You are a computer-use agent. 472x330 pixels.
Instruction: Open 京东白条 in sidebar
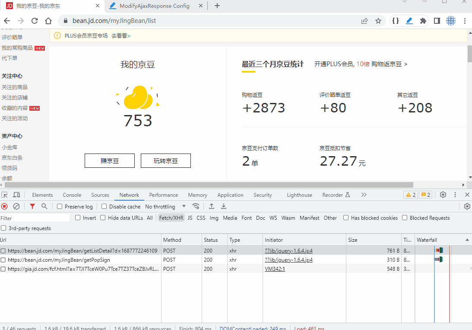pos(12,157)
